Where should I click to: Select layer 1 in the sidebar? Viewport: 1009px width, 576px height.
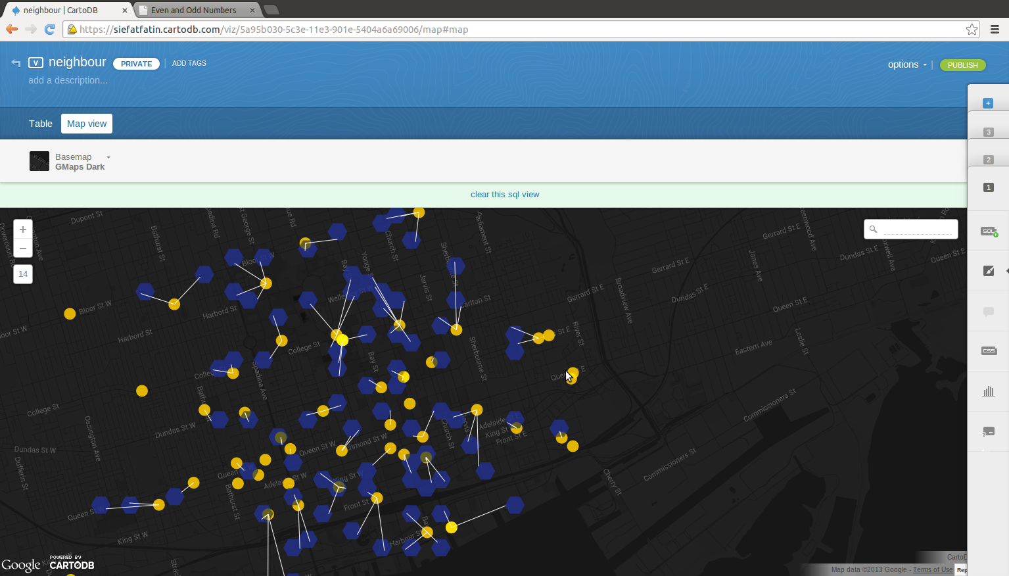tap(988, 187)
